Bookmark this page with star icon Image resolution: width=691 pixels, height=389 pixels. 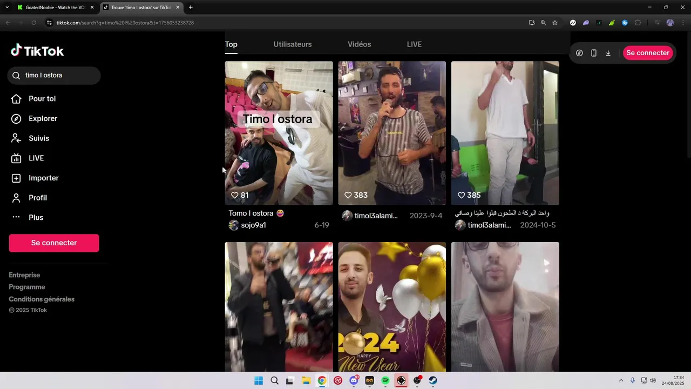click(x=555, y=23)
